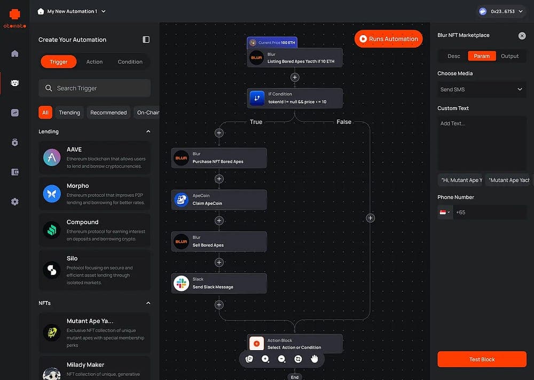534x380 pixels.
Task: Open the Choose Media Send SMS dropdown
Action: (x=482, y=89)
